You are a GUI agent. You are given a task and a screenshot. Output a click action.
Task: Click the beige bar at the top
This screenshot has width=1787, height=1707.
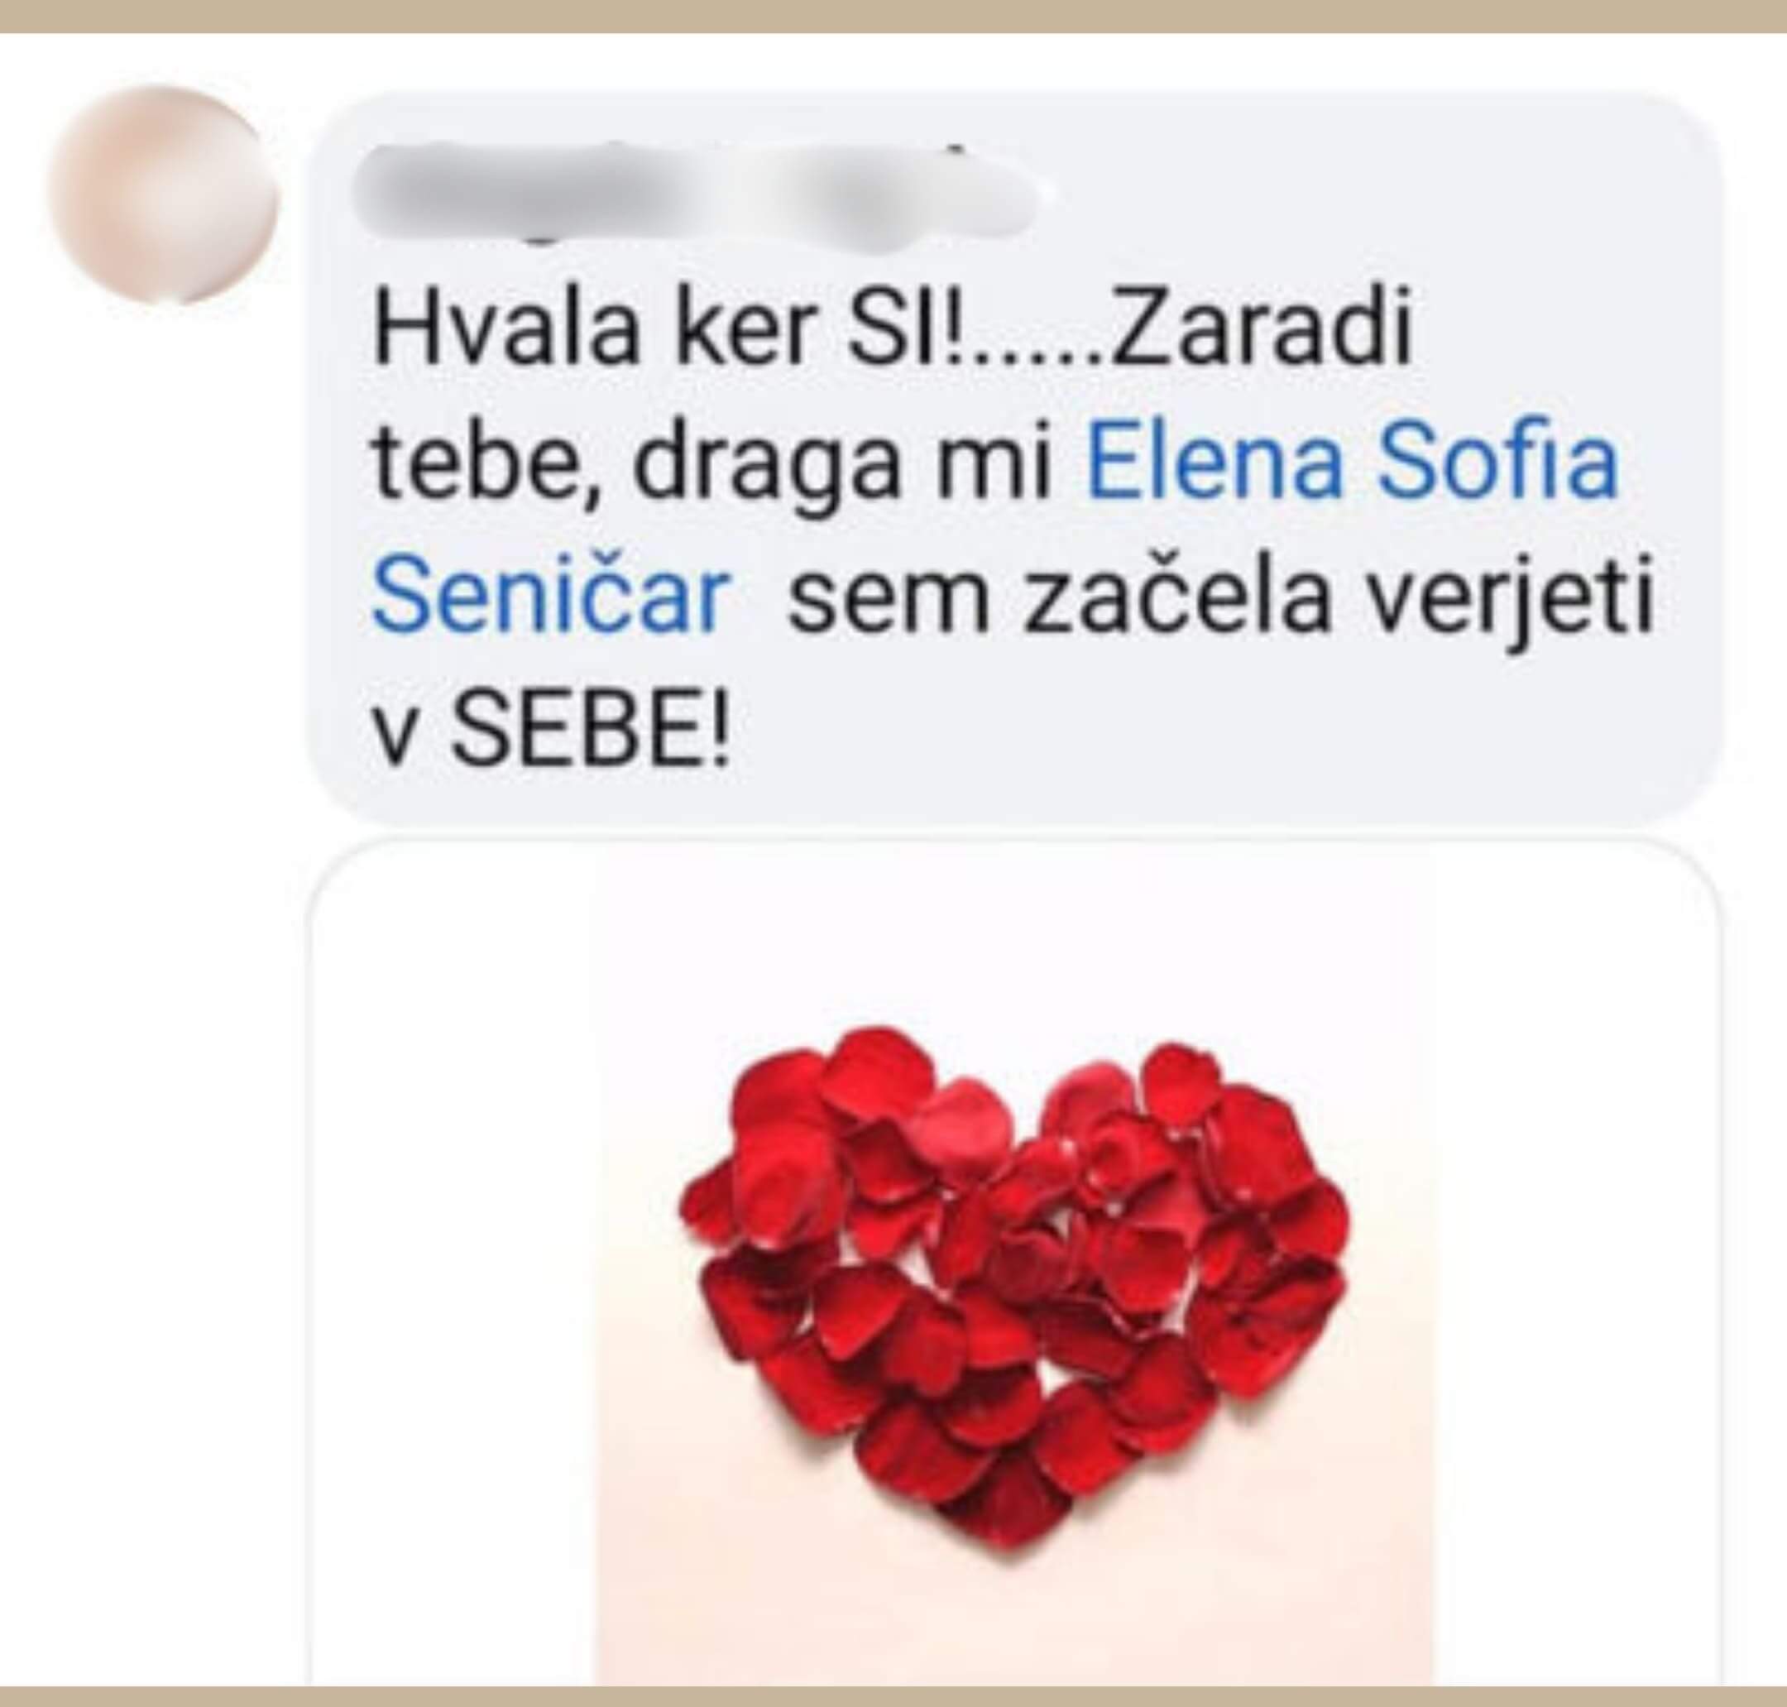(x=893, y=17)
